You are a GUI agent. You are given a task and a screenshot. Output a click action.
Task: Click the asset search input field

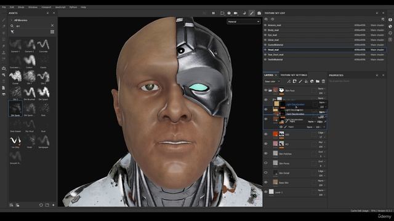(32, 26)
